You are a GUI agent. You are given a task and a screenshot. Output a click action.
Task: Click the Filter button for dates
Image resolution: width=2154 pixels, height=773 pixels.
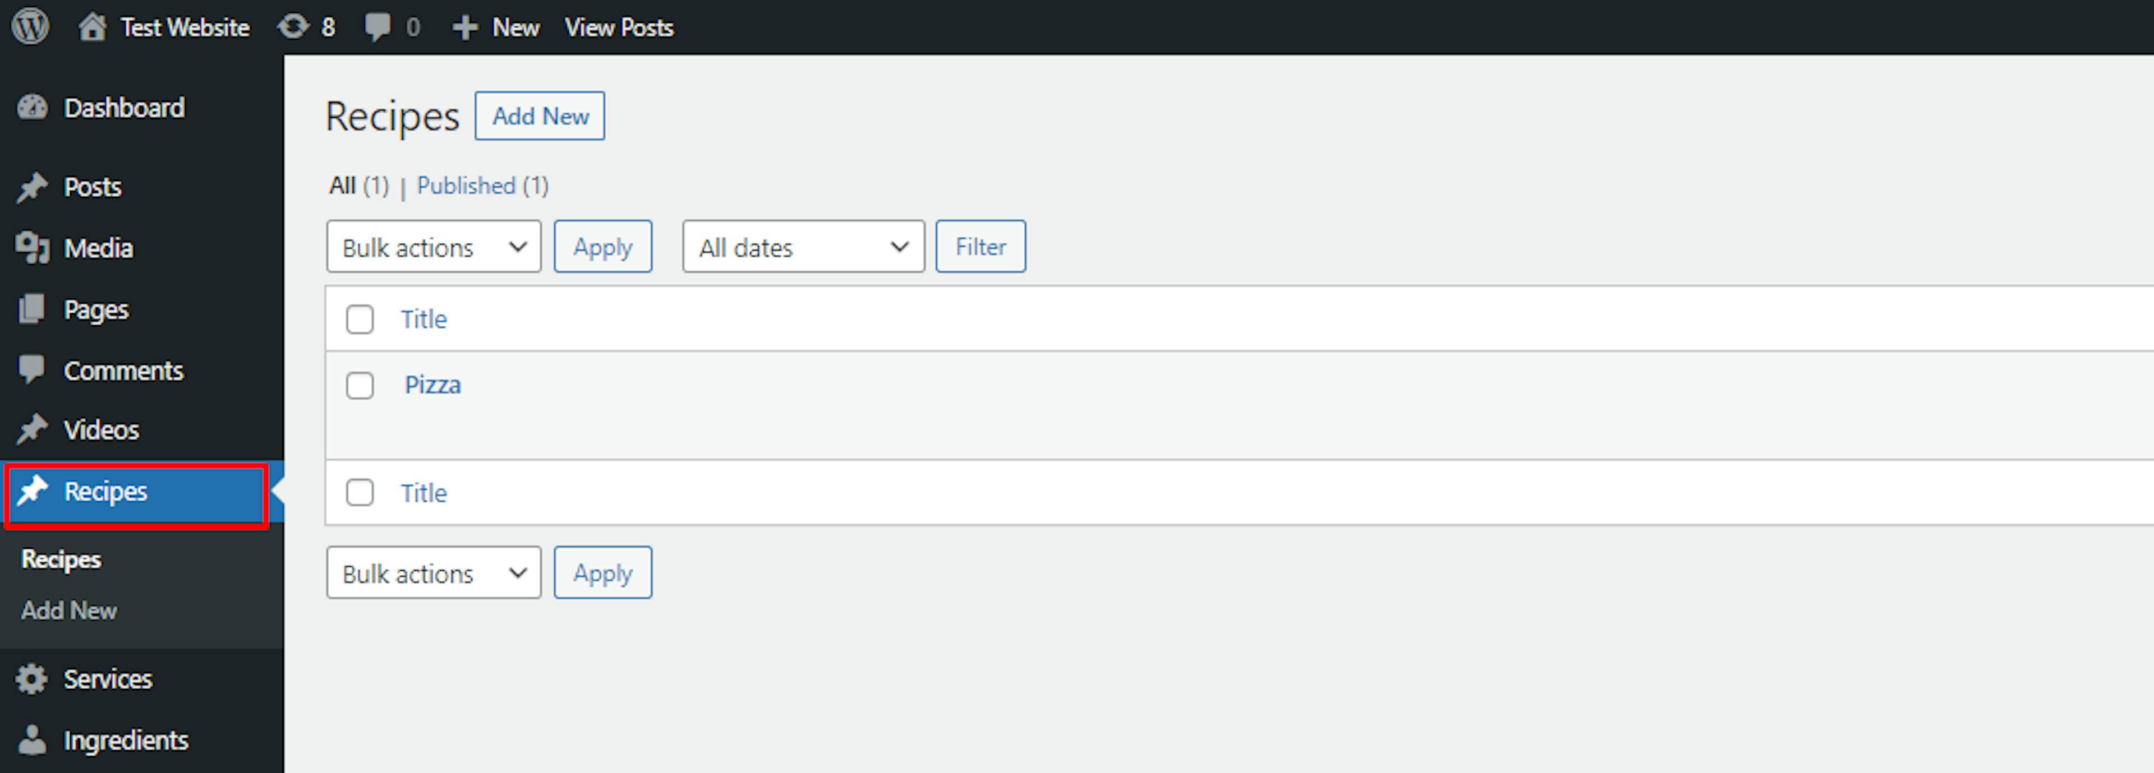[981, 247]
